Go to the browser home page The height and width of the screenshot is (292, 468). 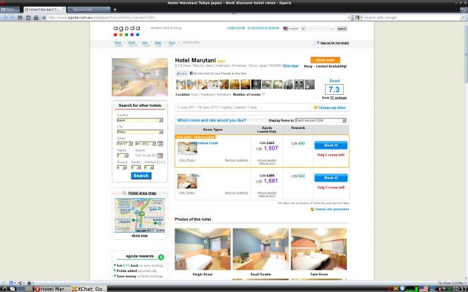36,17
